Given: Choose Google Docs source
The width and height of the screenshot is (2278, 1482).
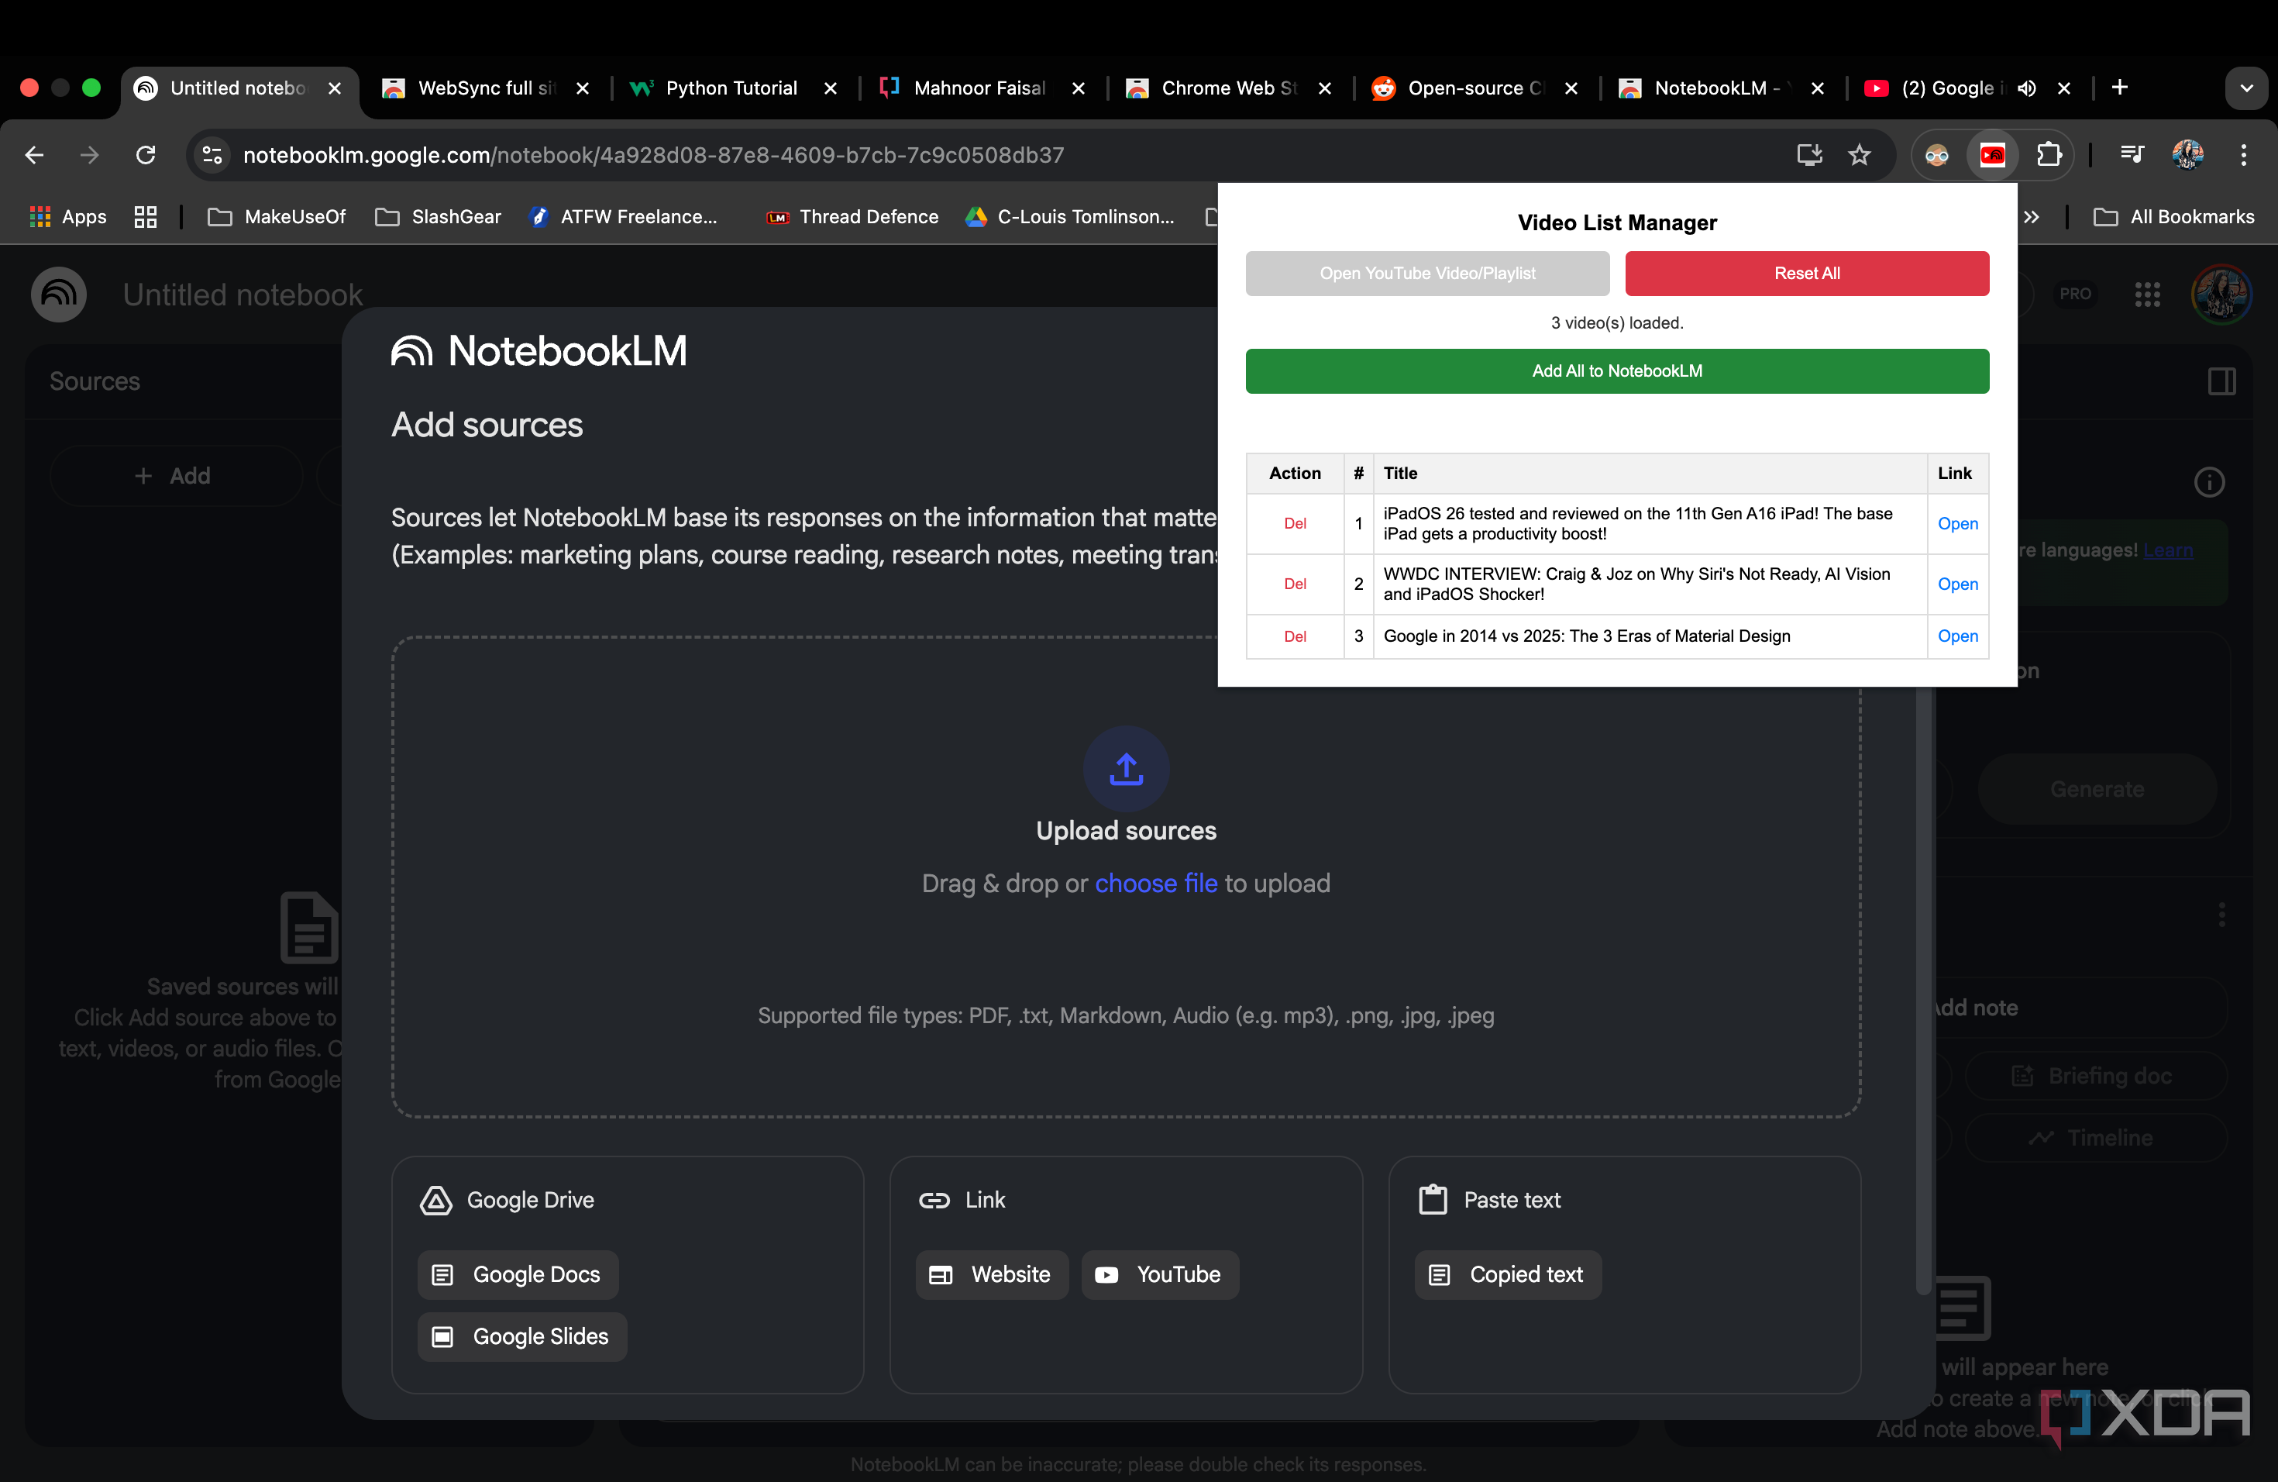Looking at the screenshot, I should click(518, 1275).
